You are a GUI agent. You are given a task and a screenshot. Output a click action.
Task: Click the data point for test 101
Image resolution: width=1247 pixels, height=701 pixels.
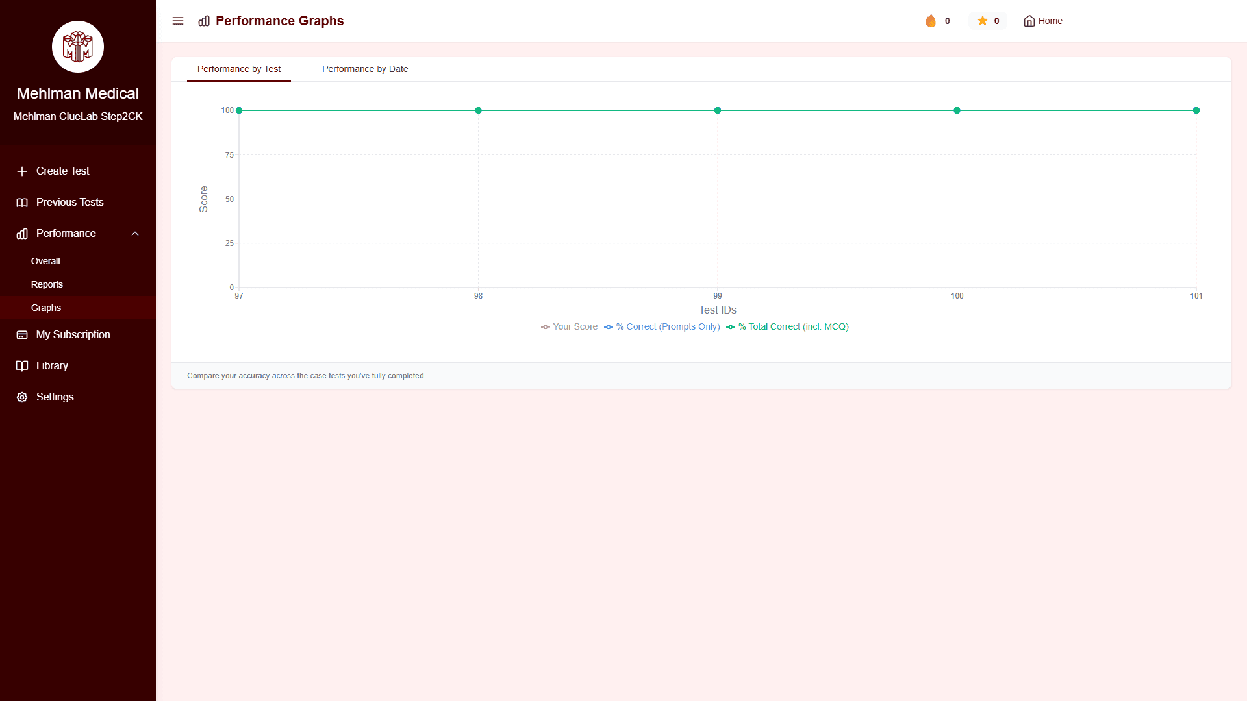1196,110
